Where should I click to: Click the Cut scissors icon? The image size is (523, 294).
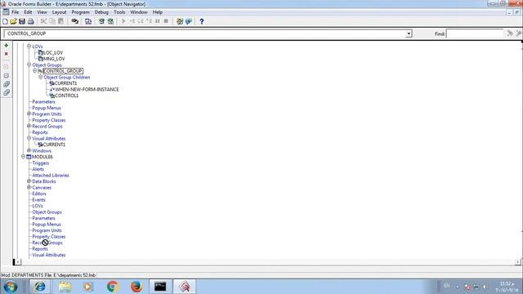(x=43, y=21)
